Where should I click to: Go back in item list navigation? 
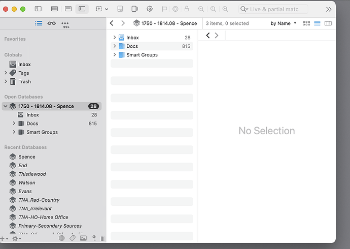coord(112,23)
